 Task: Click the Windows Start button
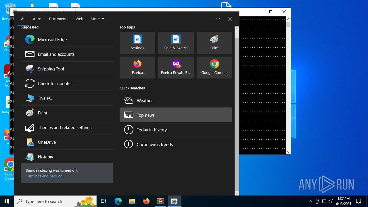7,201
